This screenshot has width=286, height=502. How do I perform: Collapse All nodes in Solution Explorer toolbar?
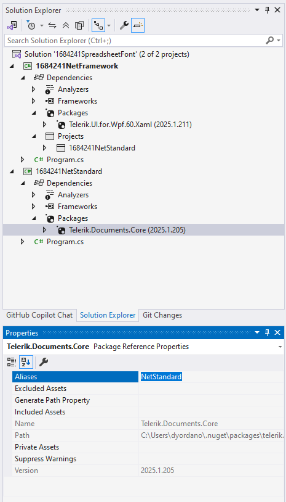[x=65, y=26]
